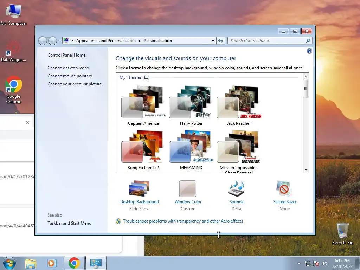Click the theme list scroll up arrow
The width and height of the screenshot is (360, 270).
306,76
